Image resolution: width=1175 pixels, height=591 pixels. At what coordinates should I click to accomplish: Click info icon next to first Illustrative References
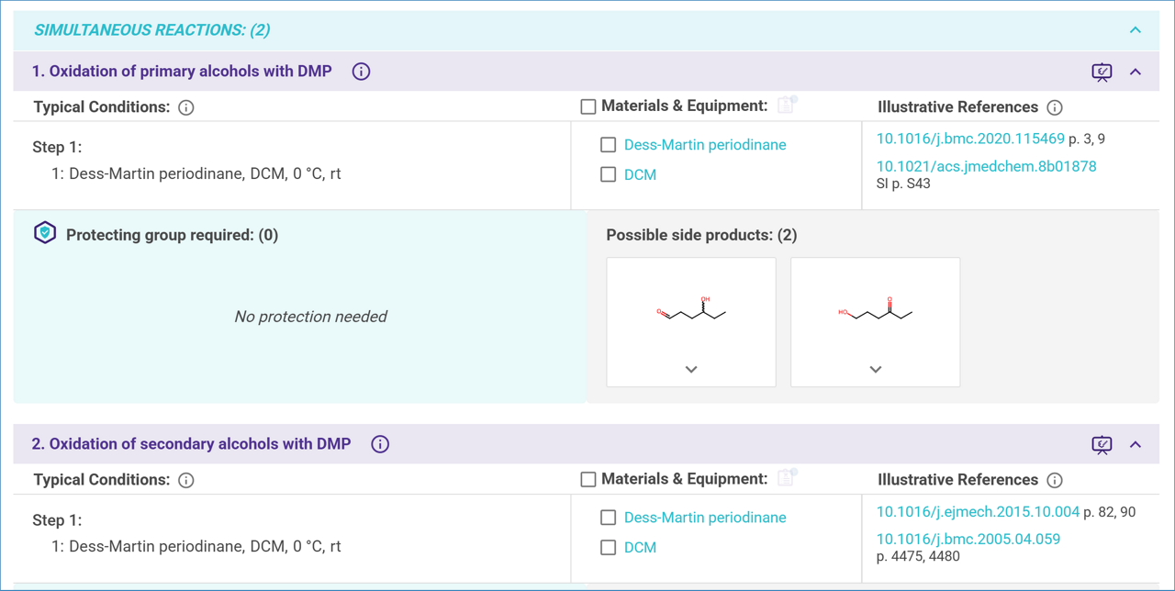coord(1055,108)
